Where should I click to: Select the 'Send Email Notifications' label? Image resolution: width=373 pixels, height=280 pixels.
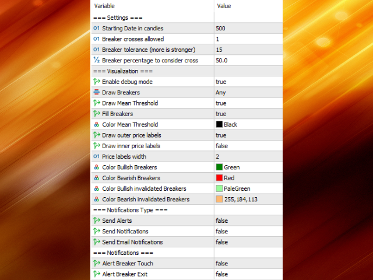132,242
